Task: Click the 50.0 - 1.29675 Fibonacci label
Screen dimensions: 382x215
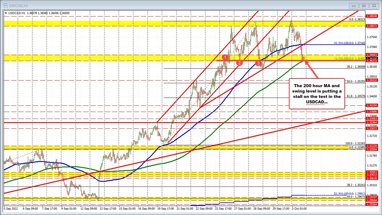Action: click(356, 197)
